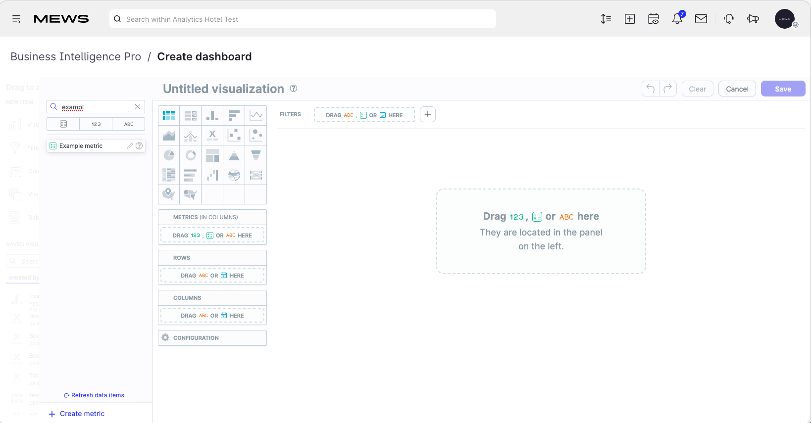Open the user profile avatar

click(x=785, y=19)
